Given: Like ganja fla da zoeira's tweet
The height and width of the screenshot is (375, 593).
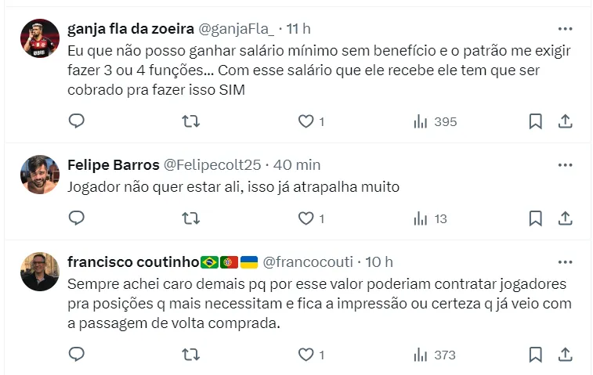Looking at the screenshot, I should (x=306, y=121).
